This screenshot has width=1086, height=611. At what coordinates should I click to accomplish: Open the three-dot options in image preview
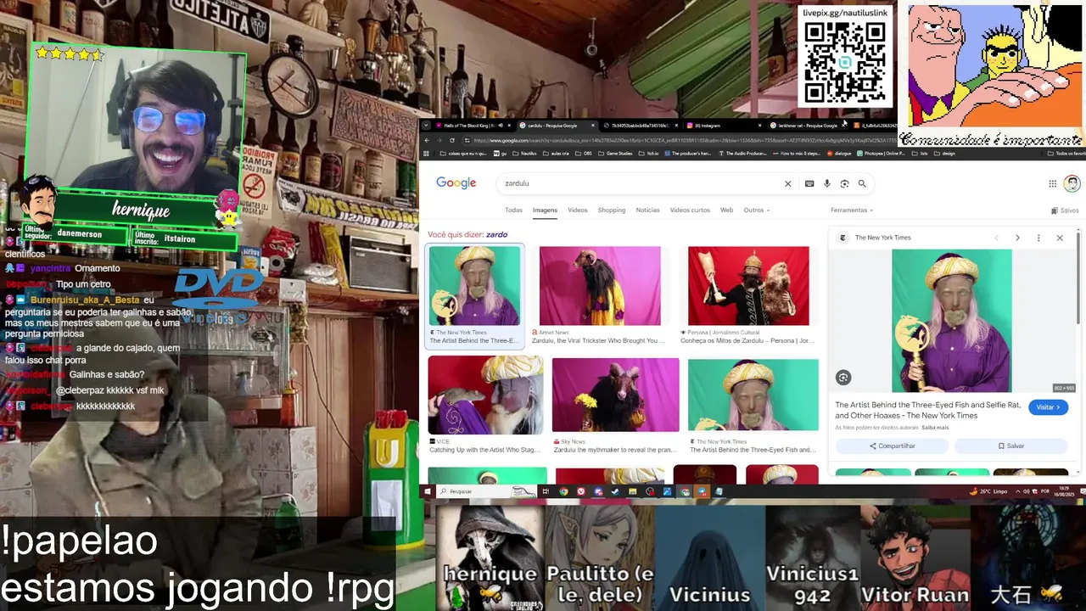coord(1038,238)
